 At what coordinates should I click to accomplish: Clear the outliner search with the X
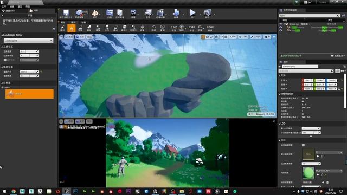(338, 16)
